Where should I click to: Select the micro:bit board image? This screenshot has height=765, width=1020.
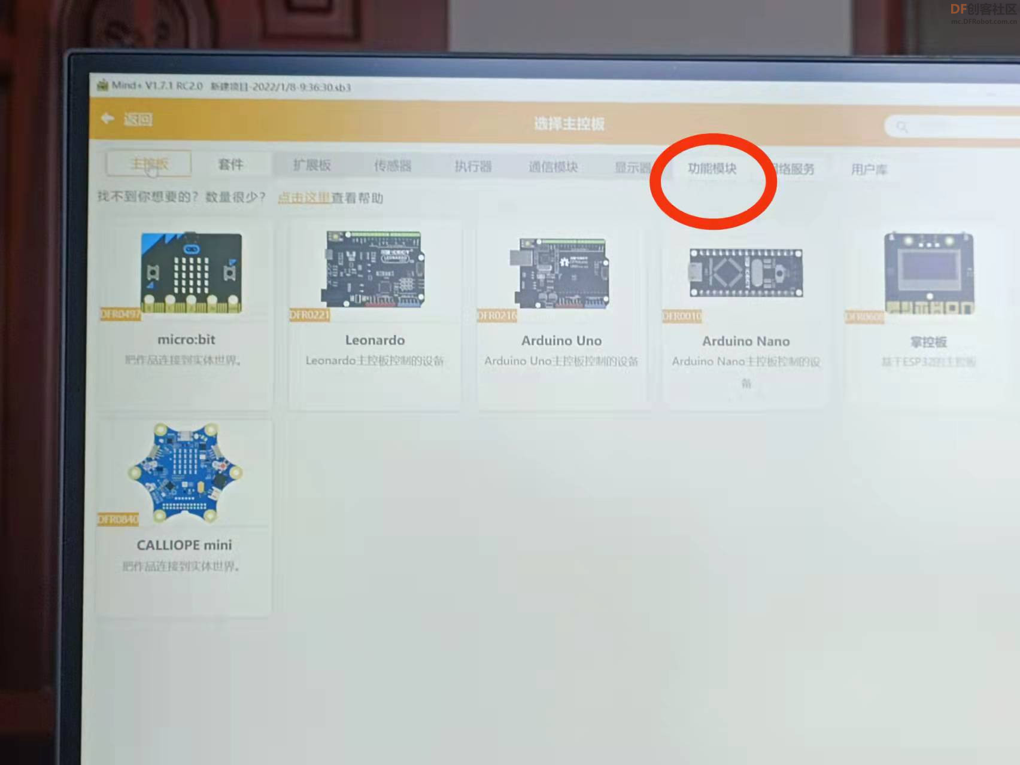[192, 273]
